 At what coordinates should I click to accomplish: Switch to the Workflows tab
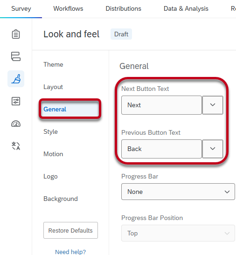click(x=68, y=8)
